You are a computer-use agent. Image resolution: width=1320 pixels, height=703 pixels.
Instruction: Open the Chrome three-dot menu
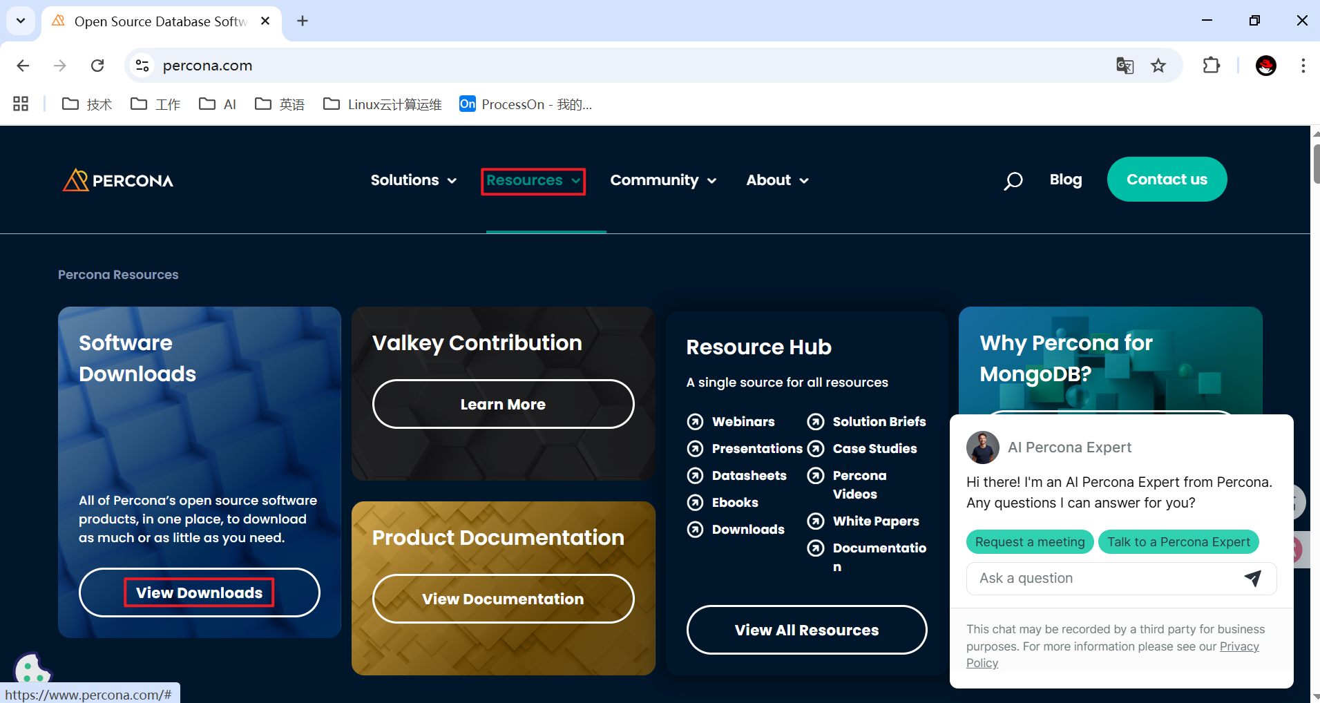pyautogui.click(x=1303, y=66)
